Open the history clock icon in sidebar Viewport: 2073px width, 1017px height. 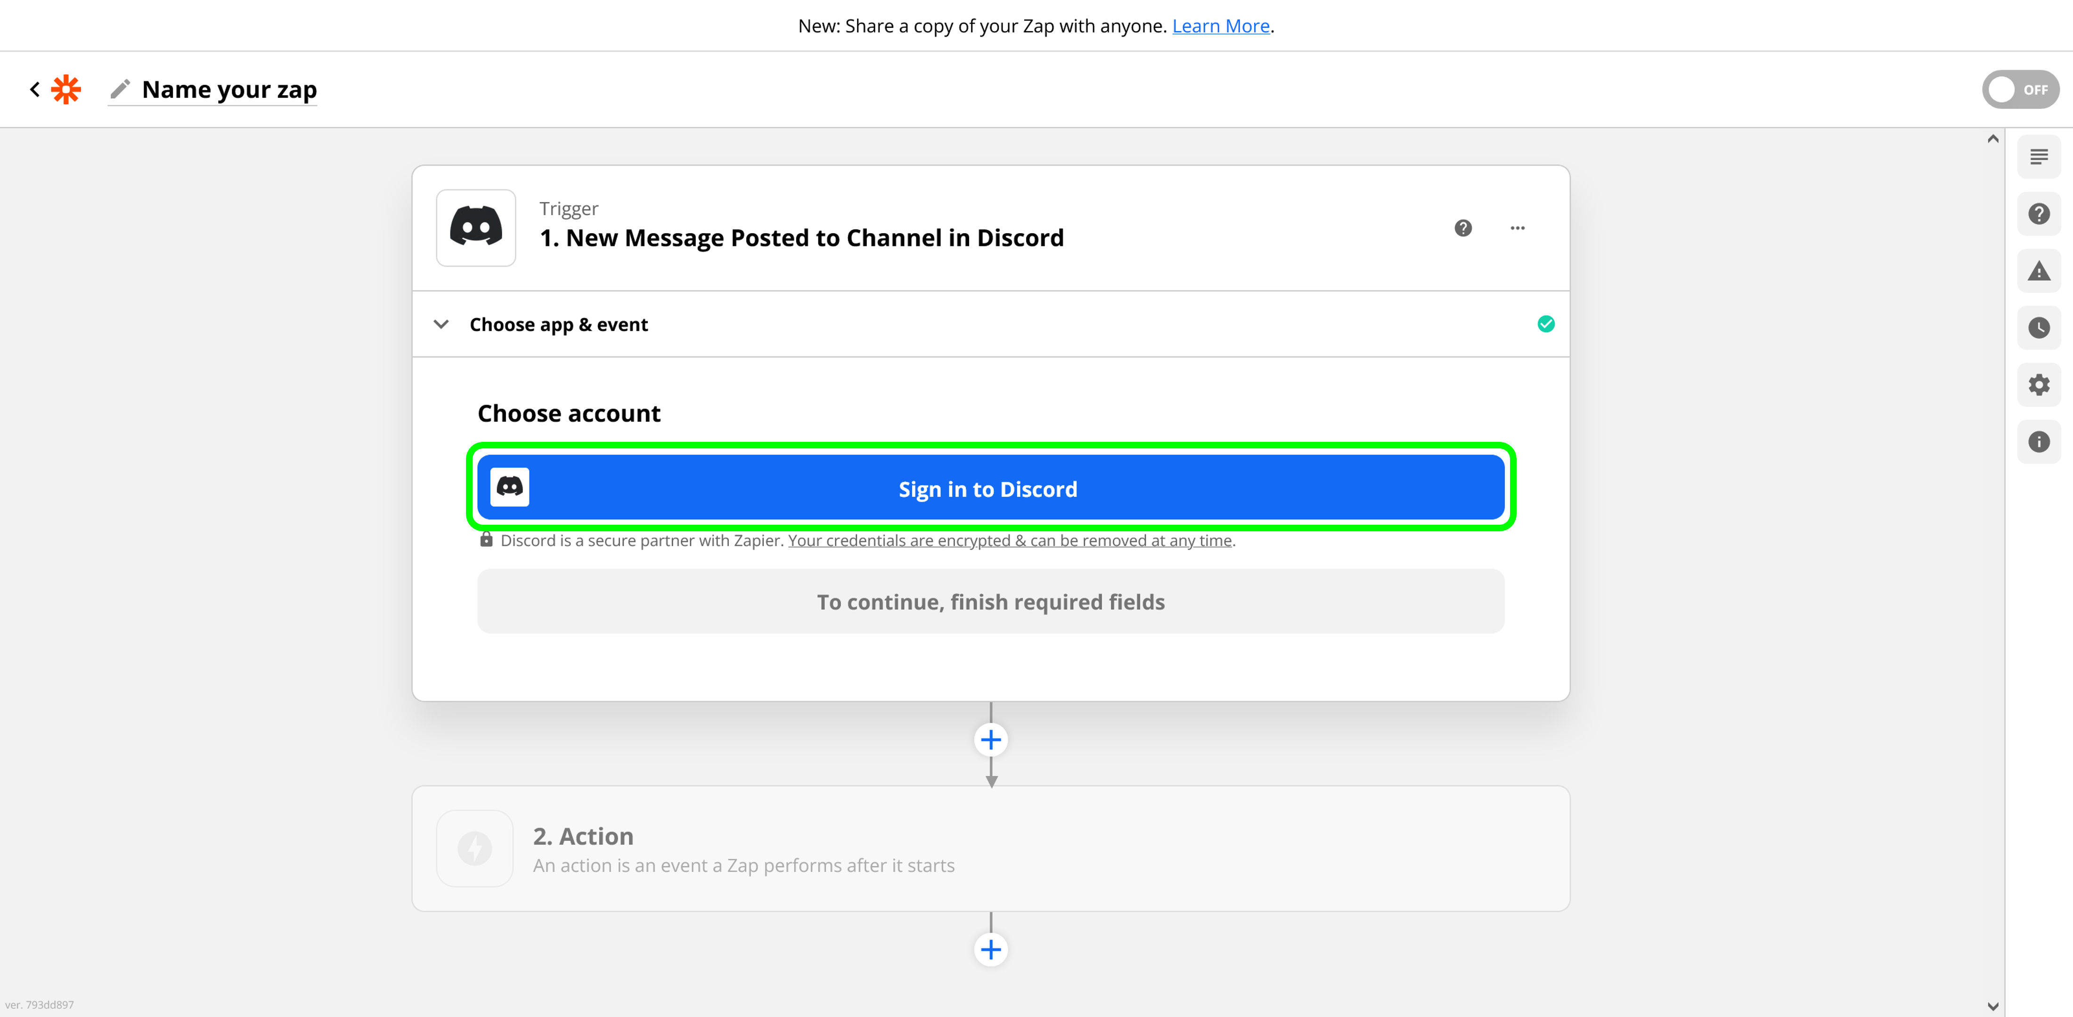click(2039, 327)
